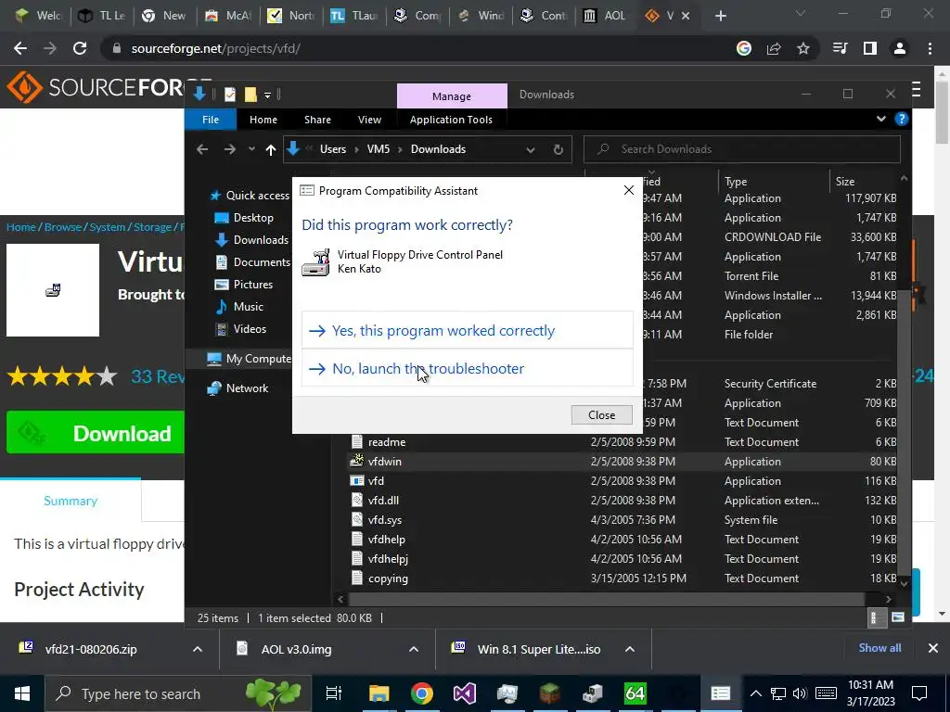Click the Close button in Compatibility Assistant
This screenshot has height=712, width=950.
tap(601, 414)
